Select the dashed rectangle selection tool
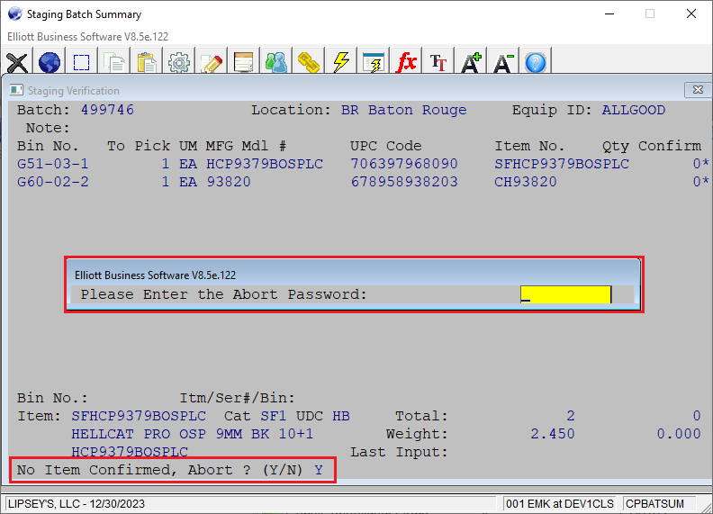This screenshot has width=713, height=514. 81,62
